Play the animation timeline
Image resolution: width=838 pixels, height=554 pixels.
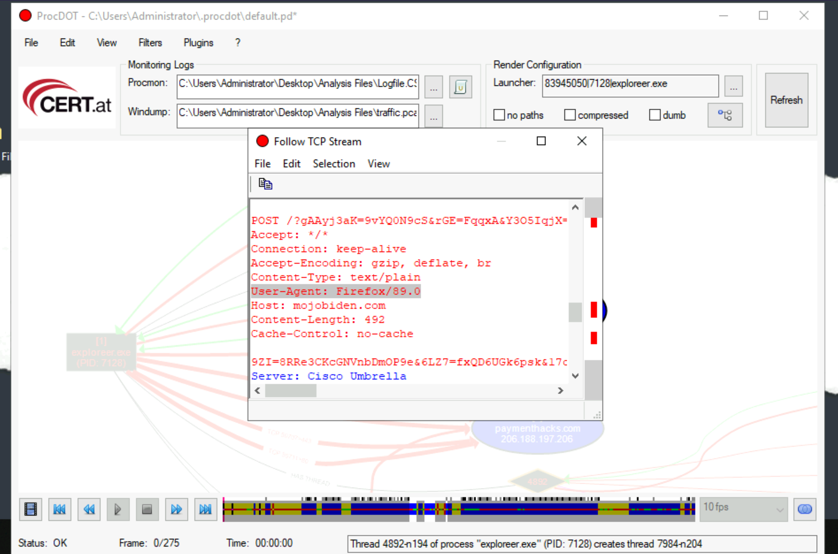click(x=118, y=509)
